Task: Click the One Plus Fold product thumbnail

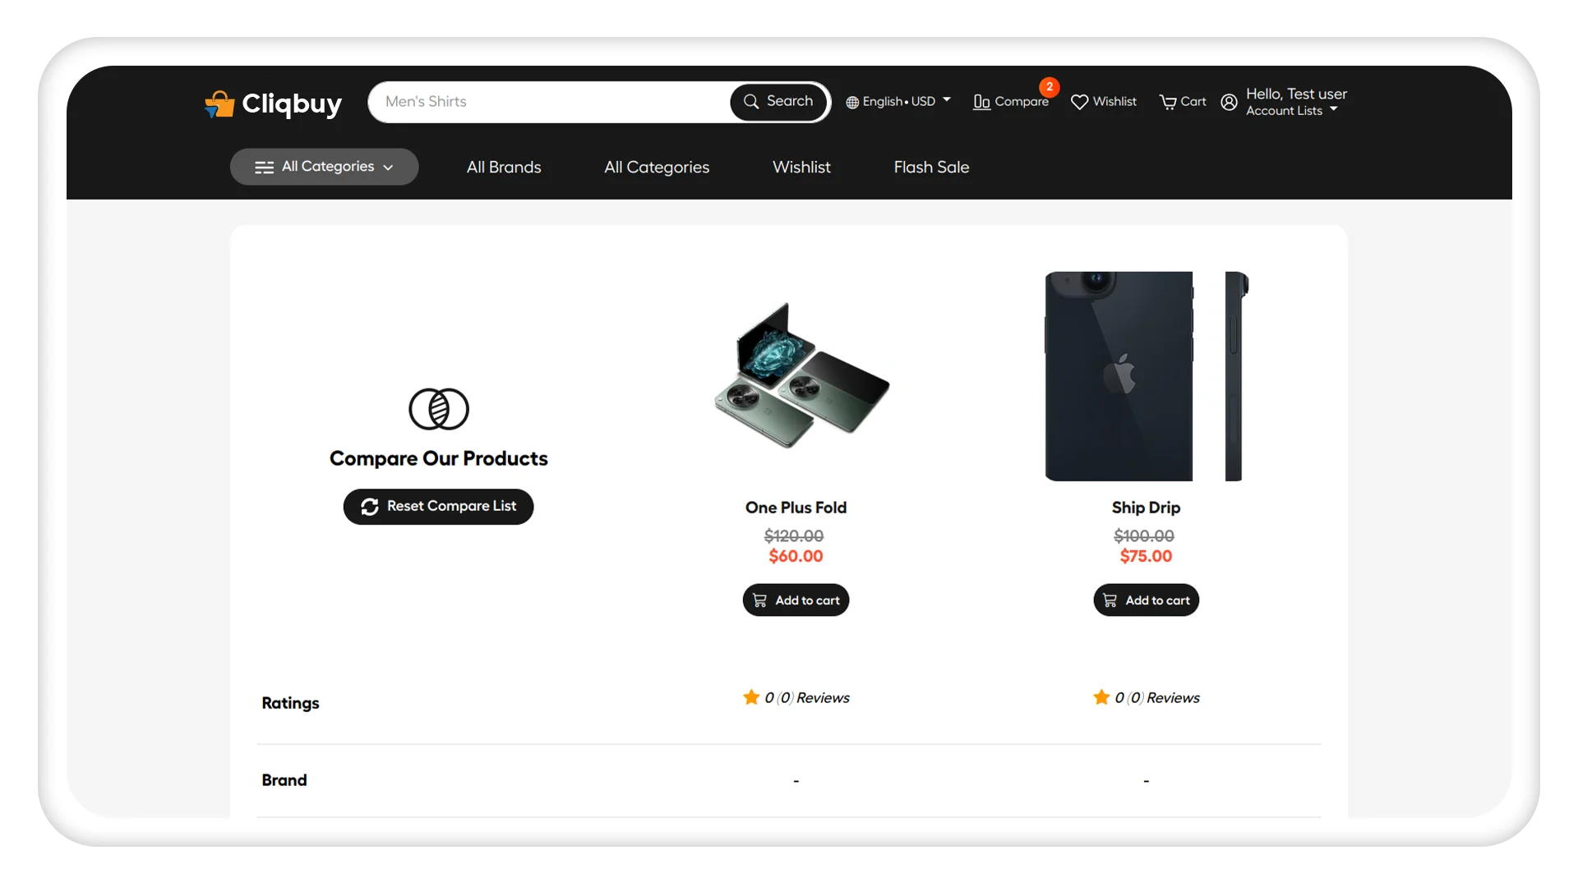Action: point(796,375)
